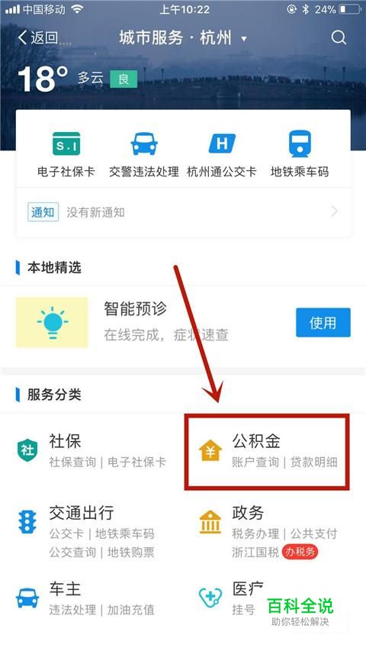Tap the 智能预诊 lightbulb thumbnail
This screenshot has height=651, width=366.
(x=52, y=322)
